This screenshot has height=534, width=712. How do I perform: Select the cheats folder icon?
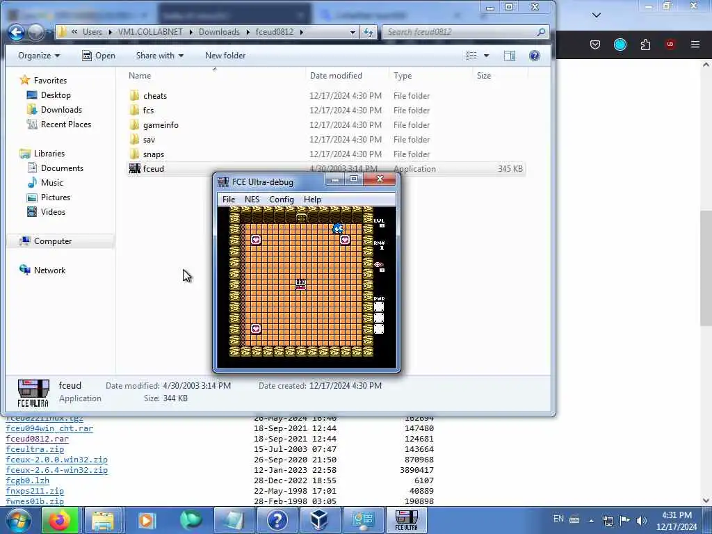134,95
